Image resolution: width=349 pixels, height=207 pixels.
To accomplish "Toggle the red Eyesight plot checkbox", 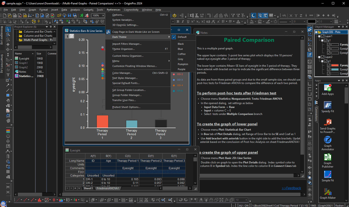I will 329,65.
